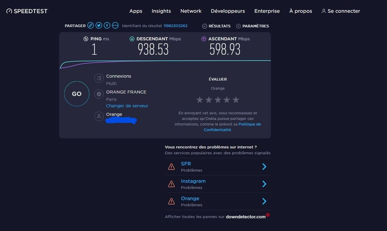Click warning icon beside Orange outage
The height and width of the screenshot is (231, 387).
[171, 202]
